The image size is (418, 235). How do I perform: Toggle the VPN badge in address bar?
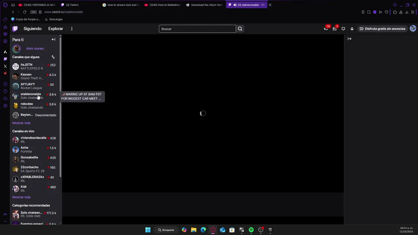point(33,12)
